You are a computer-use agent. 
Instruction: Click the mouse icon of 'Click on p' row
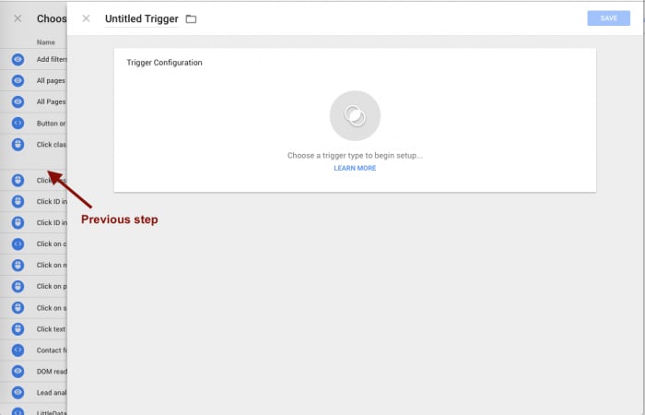tap(18, 286)
